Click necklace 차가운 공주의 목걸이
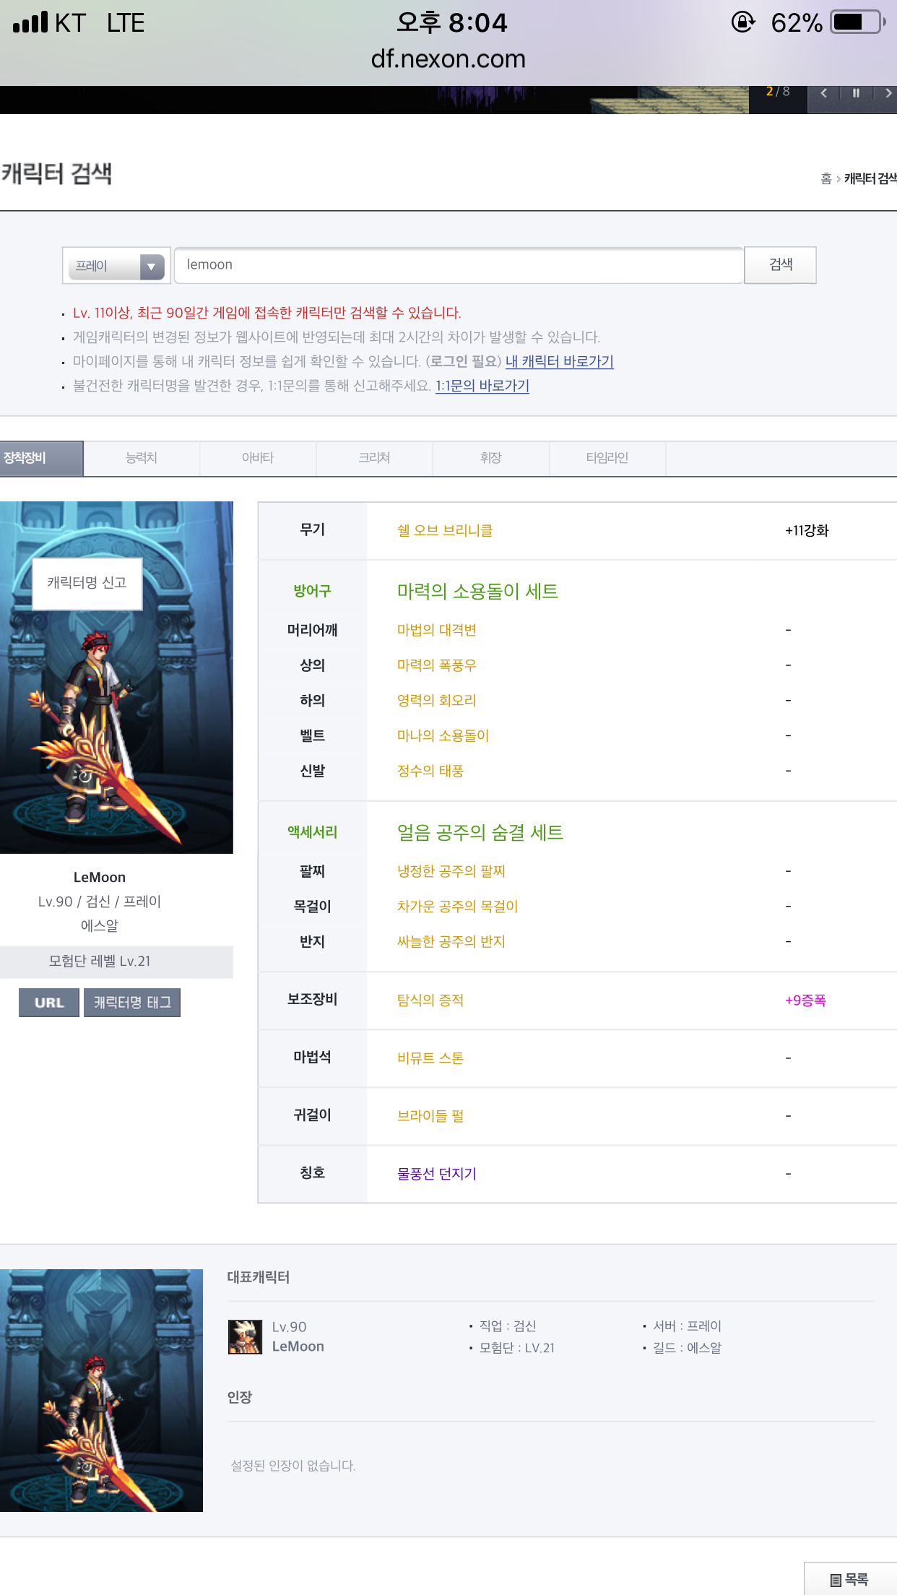The width and height of the screenshot is (897, 1595). coord(458,907)
